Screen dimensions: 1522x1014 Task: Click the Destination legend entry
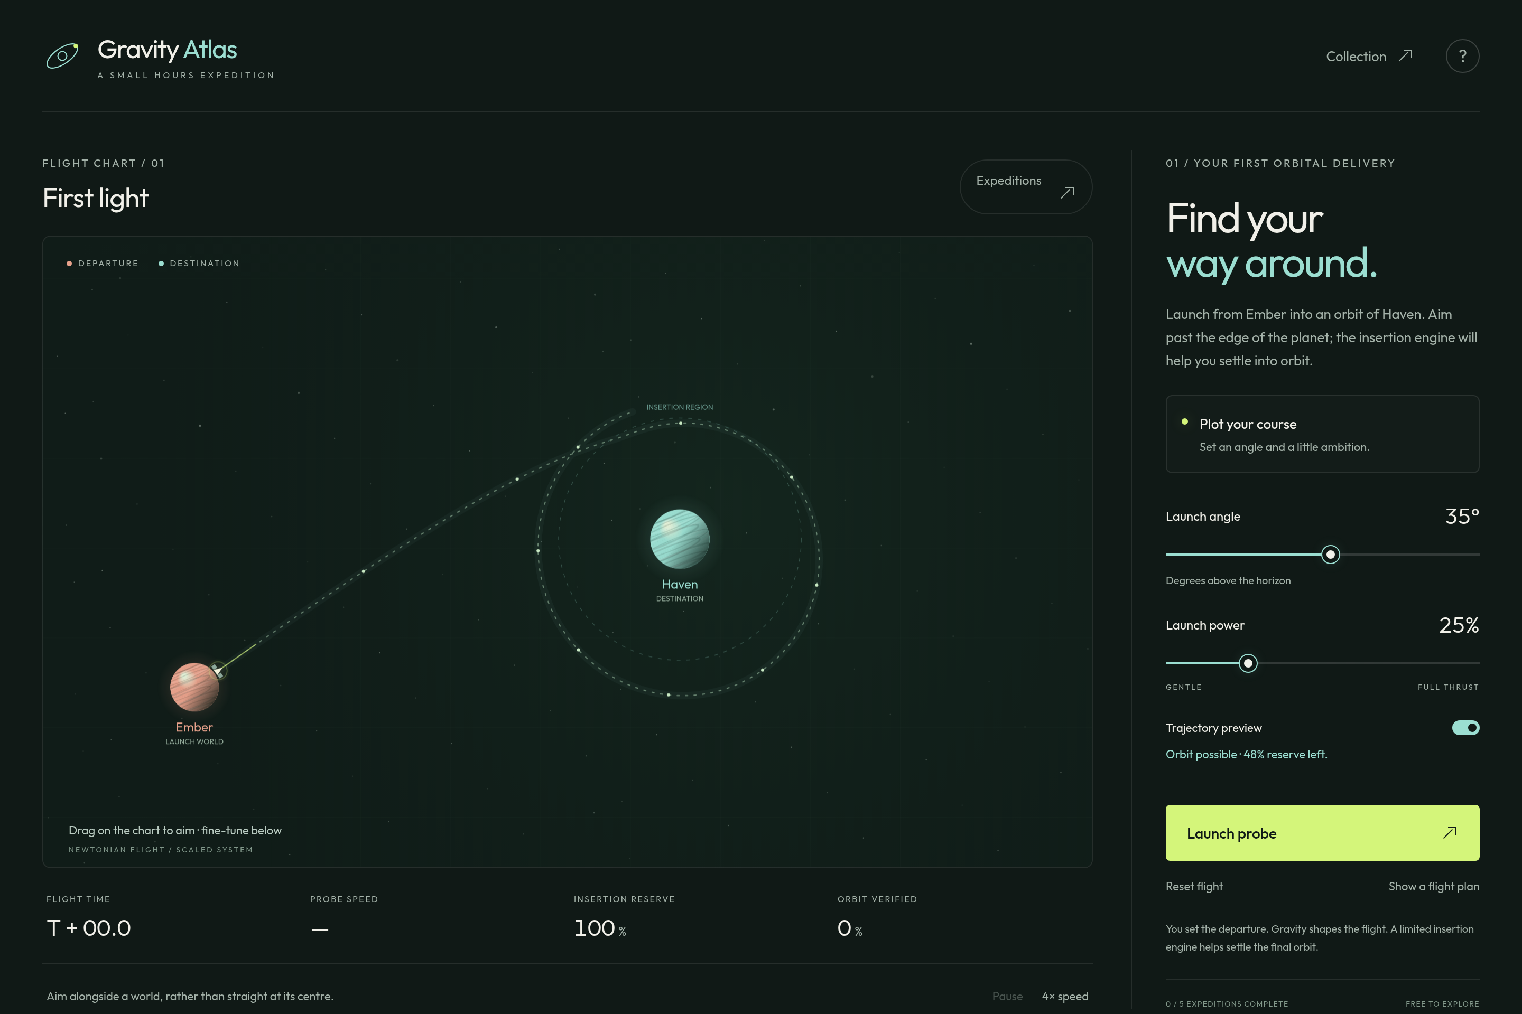coord(199,263)
